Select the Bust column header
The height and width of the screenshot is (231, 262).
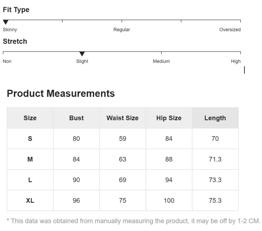click(x=76, y=118)
